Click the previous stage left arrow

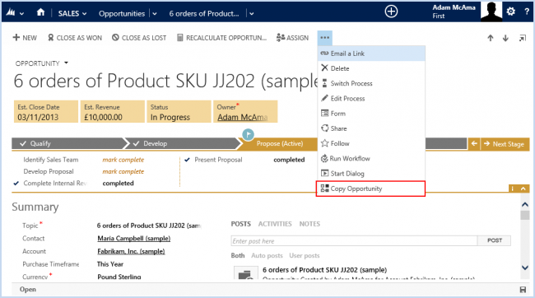[x=474, y=144]
